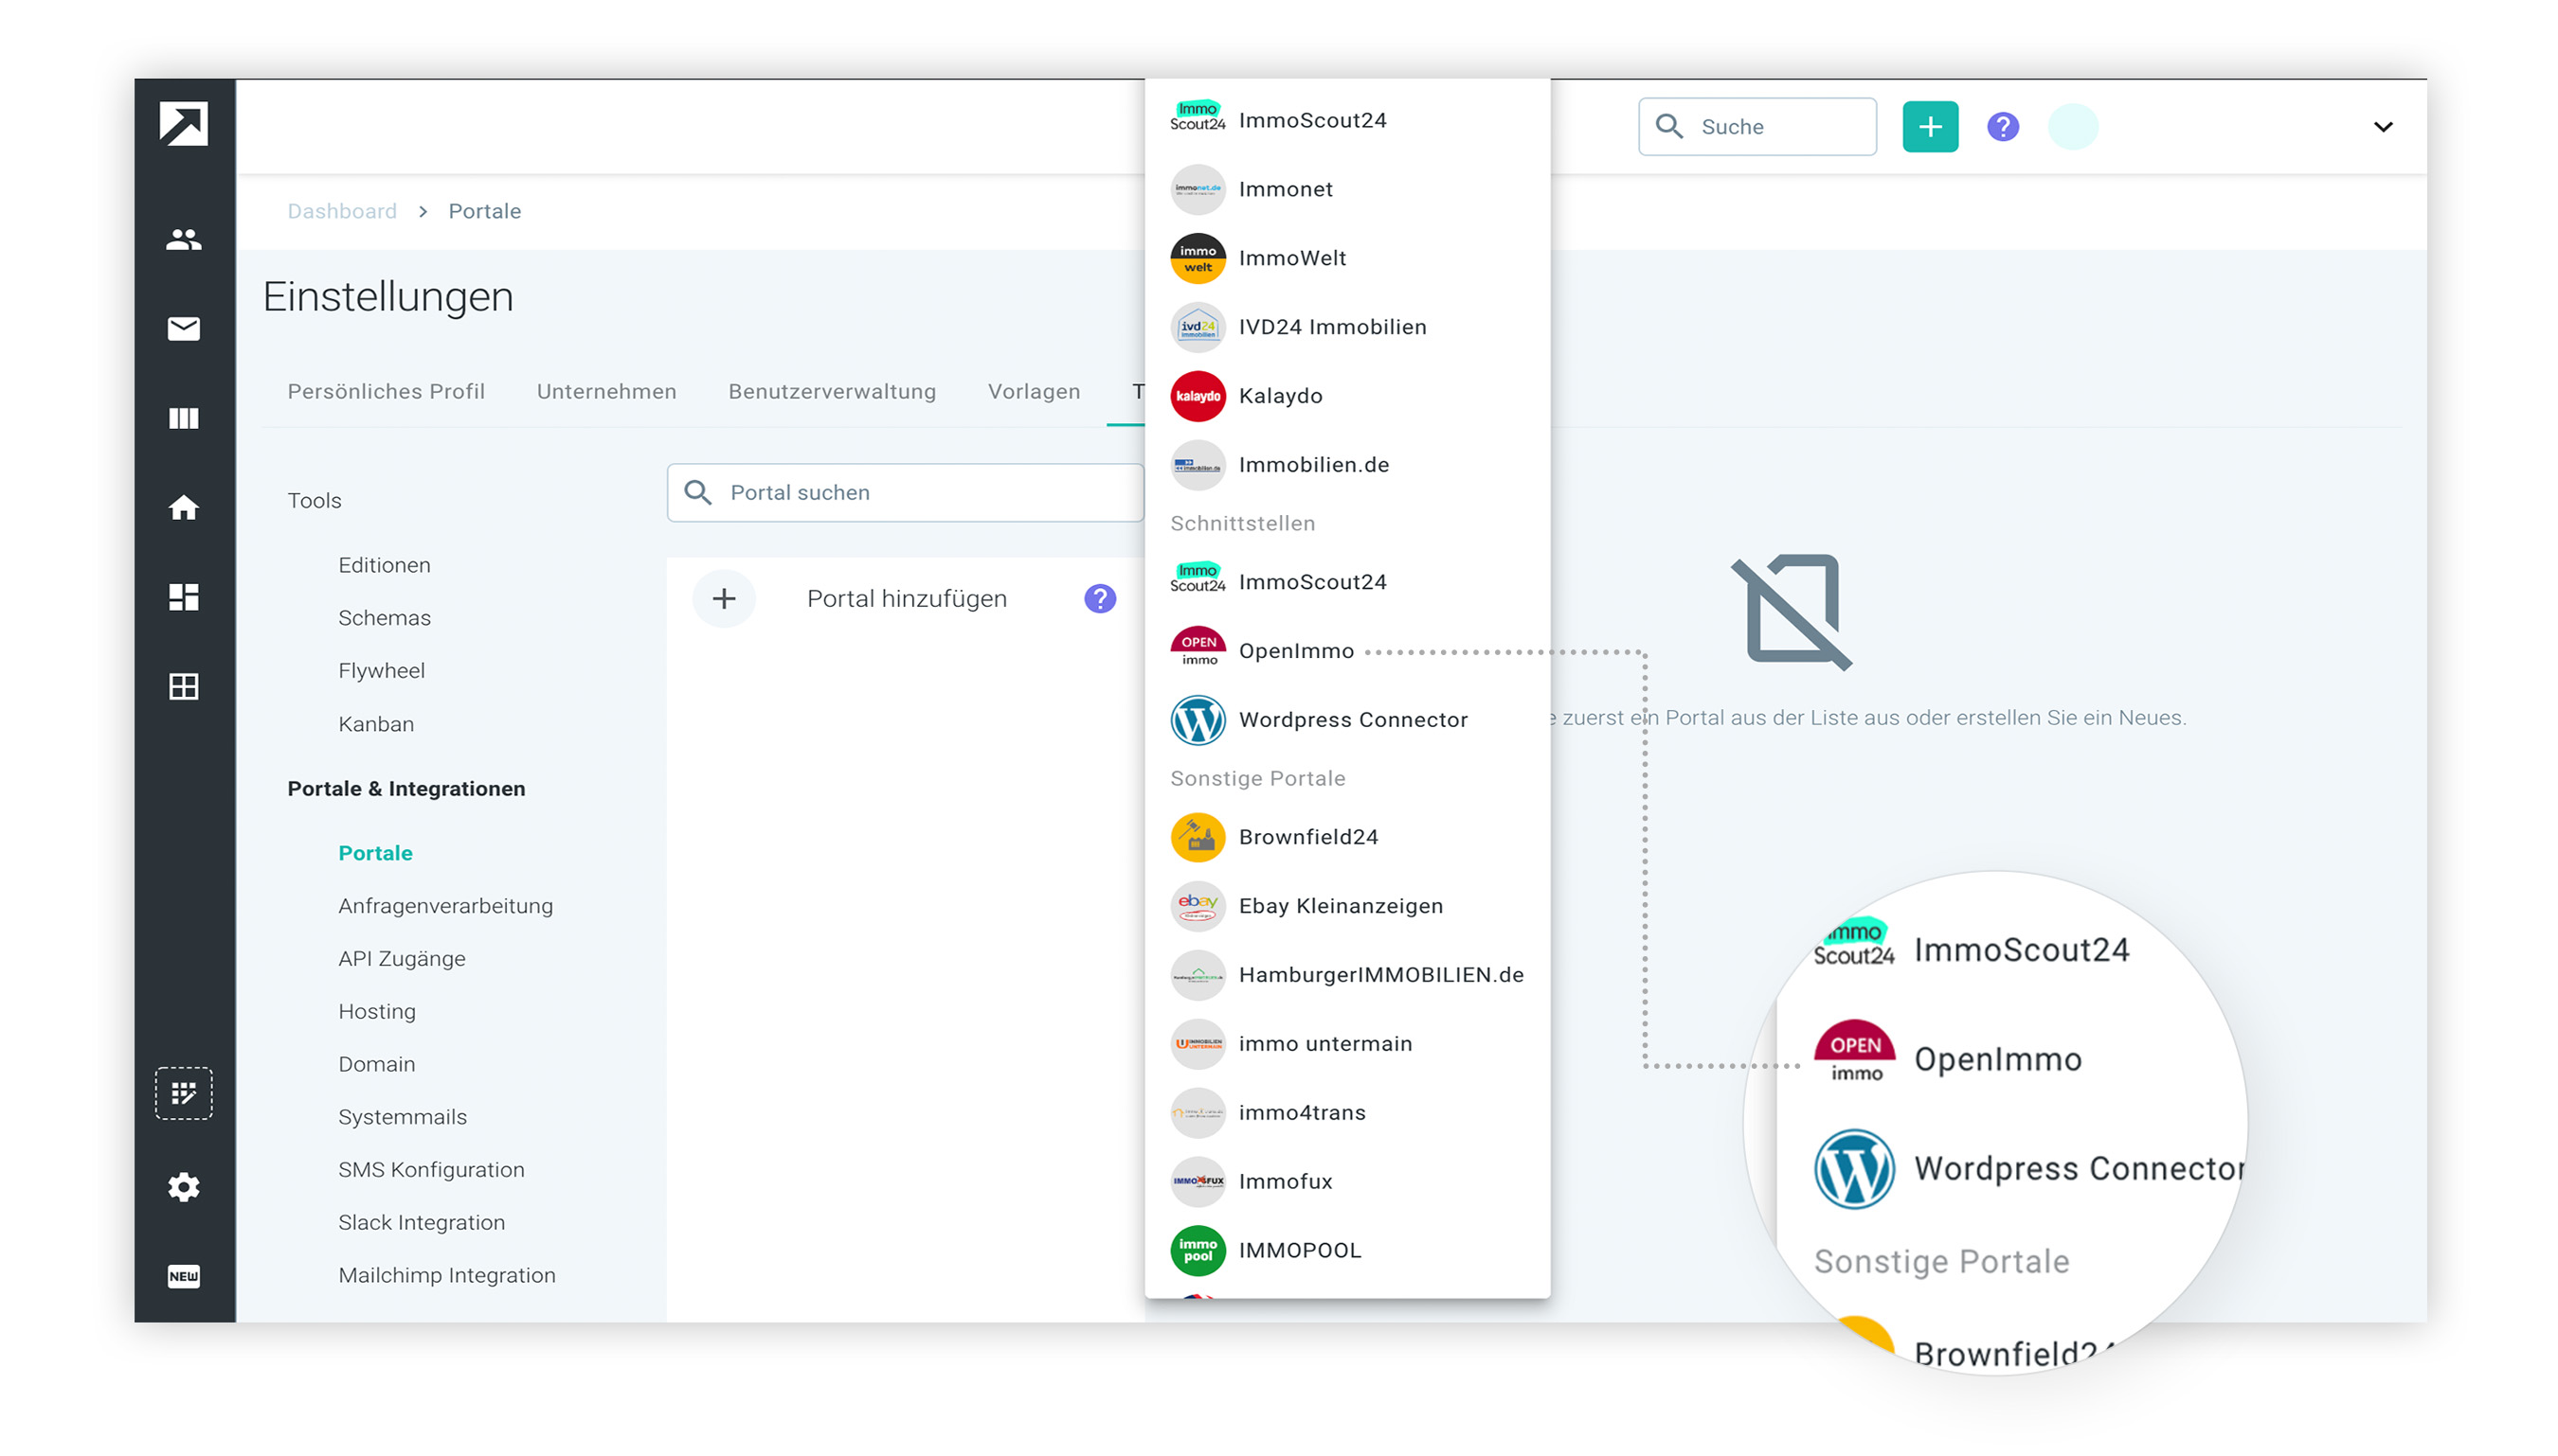This screenshot has width=2558, height=1456.
Task: Click the dashed editor grid icon in sidebar
Action: pos(183,1093)
